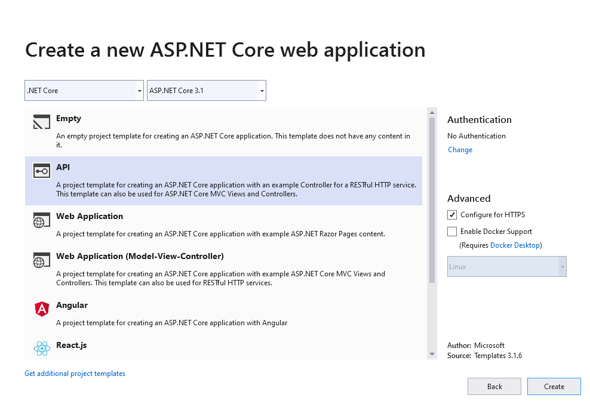
Task: Click the Razor Pages description text
Action: tap(220, 234)
